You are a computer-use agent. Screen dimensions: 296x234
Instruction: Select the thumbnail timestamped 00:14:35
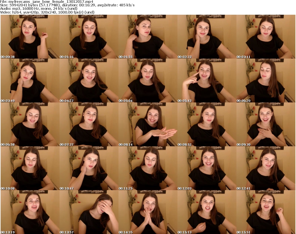pos(148,212)
